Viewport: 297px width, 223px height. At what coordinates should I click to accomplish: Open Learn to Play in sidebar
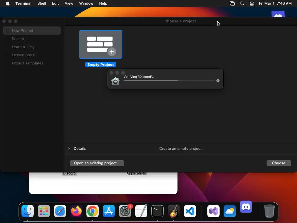[23, 47]
